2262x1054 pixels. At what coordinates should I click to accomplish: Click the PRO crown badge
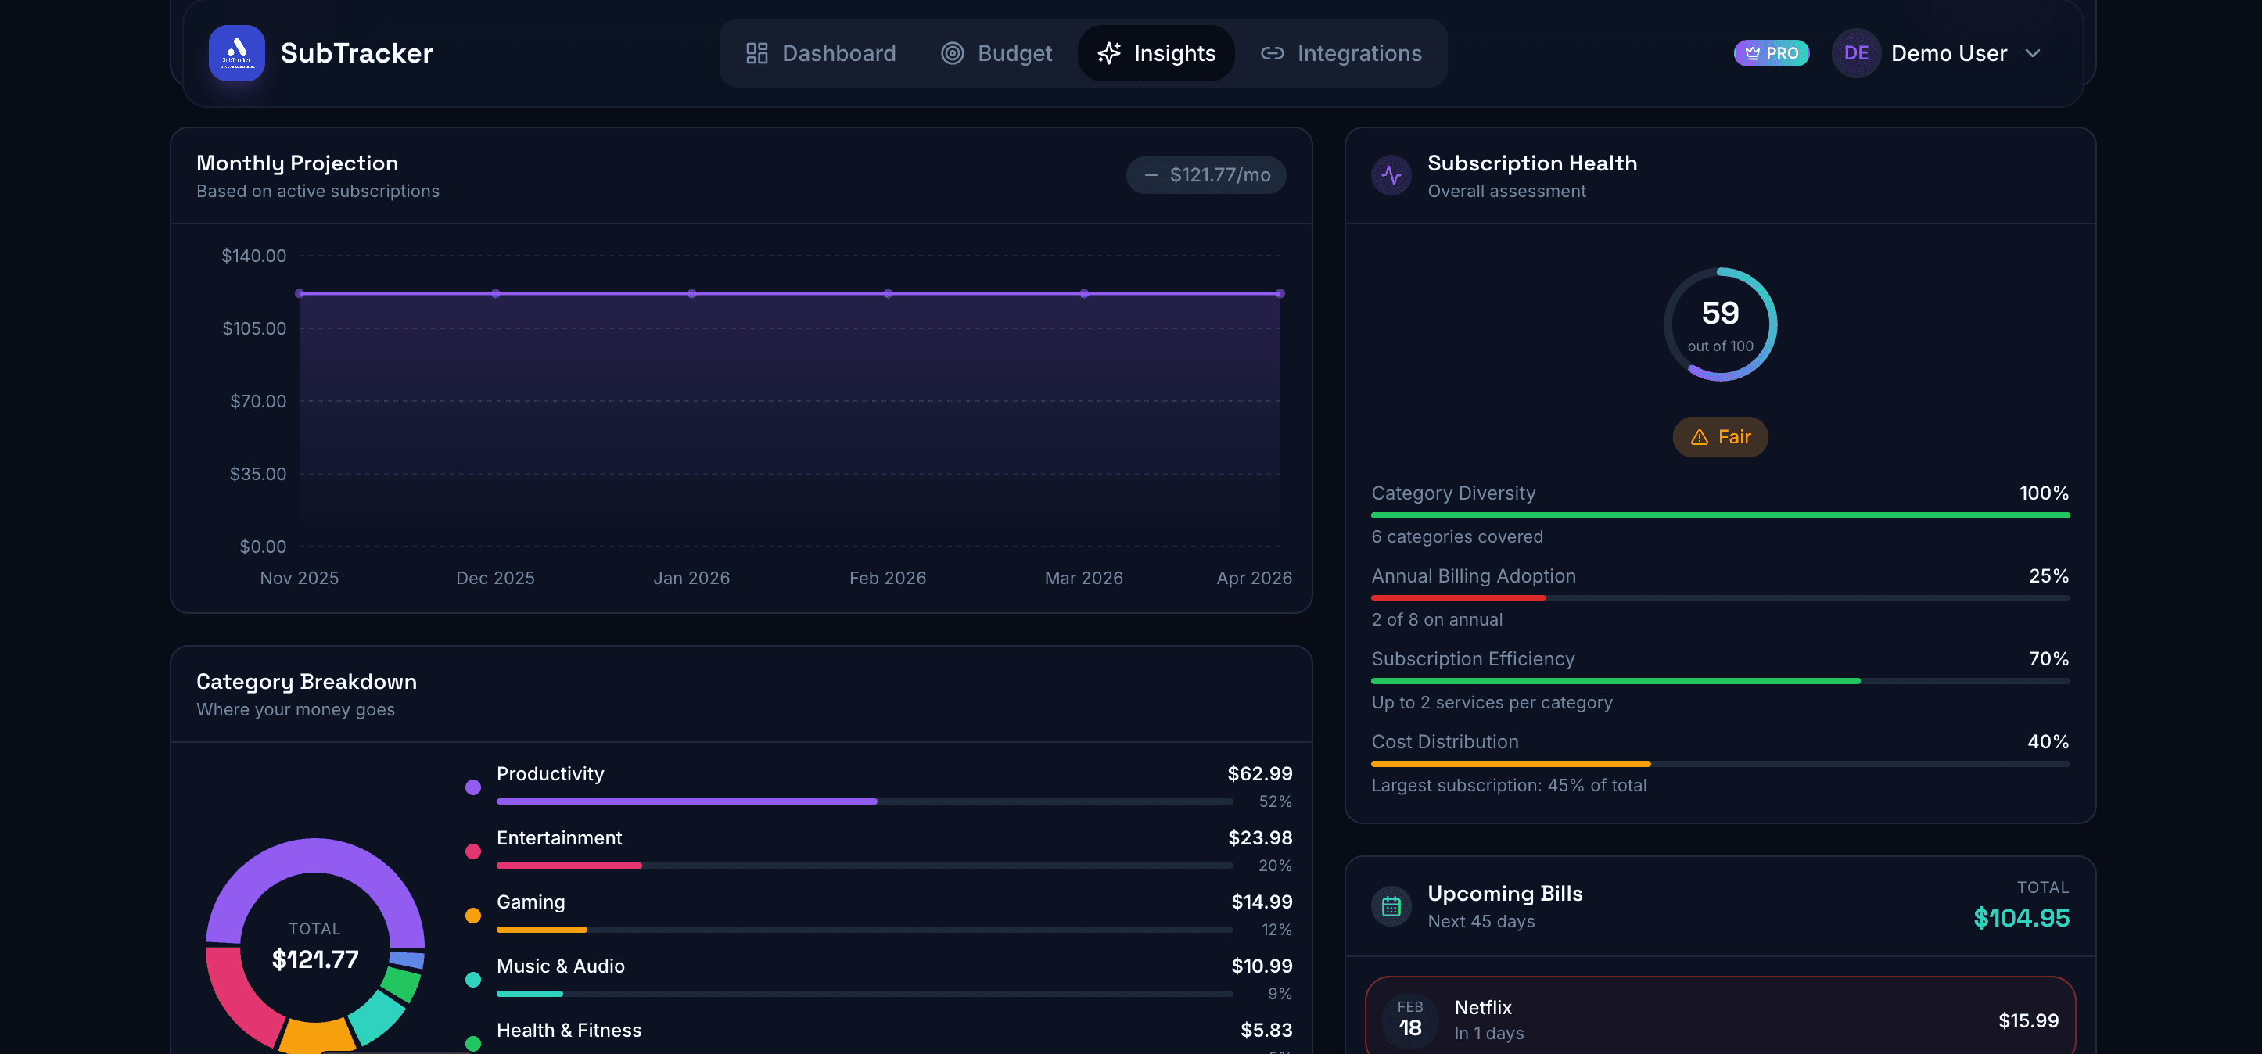click(1771, 52)
